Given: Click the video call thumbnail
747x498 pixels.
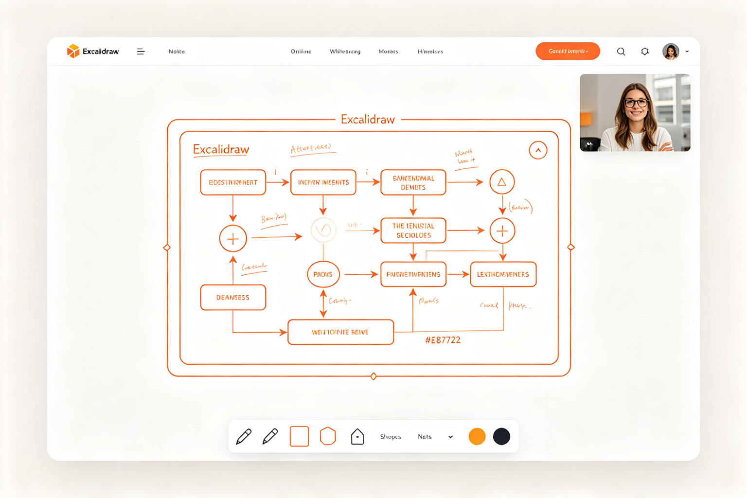Looking at the screenshot, I should tap(635, 113).
